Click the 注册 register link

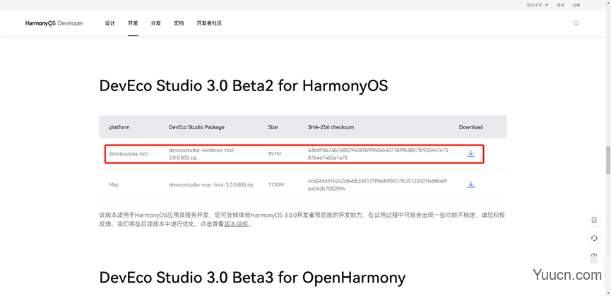[x=576, y=5]
